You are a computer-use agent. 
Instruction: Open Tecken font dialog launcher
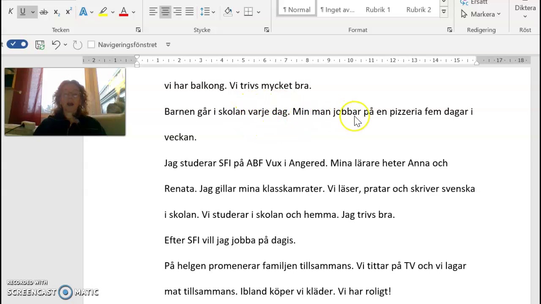click(x=138, y=30)
